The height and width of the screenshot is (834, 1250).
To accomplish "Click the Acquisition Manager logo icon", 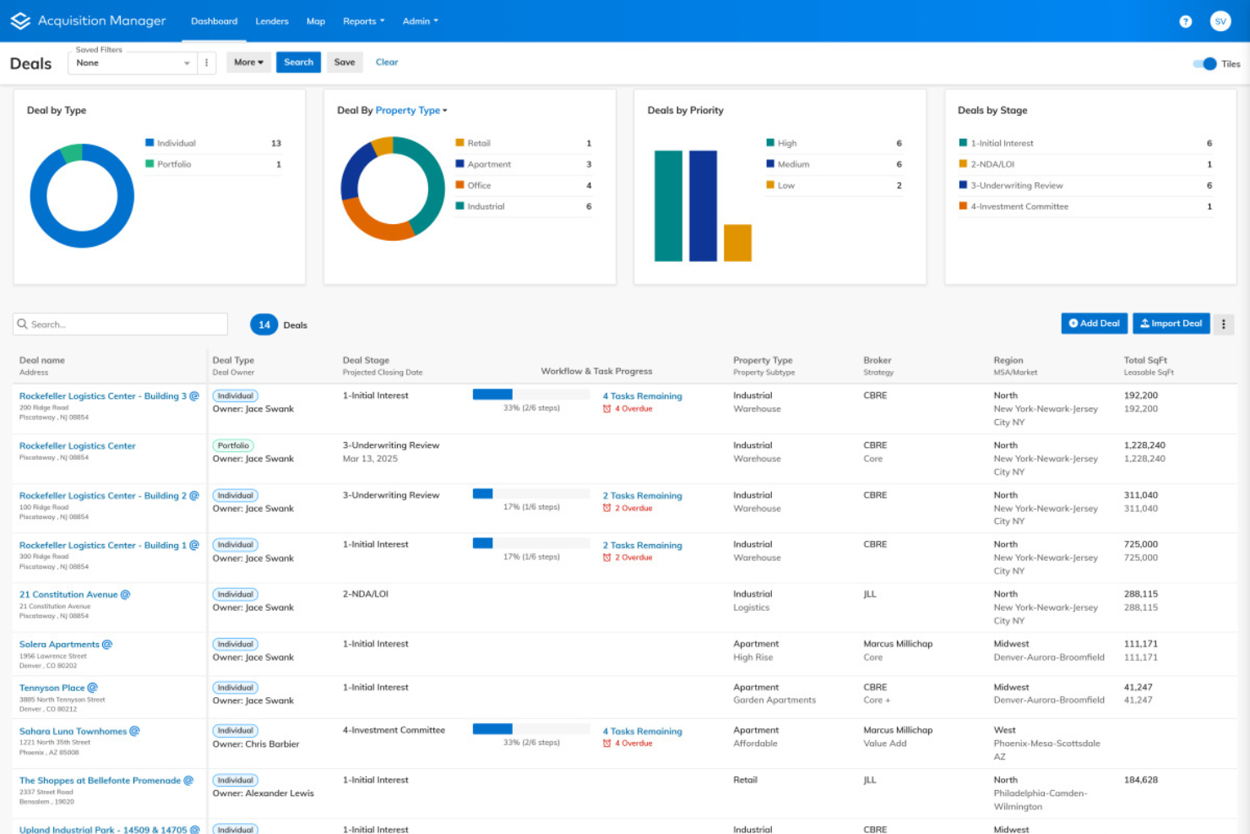I will tap(19, 21).
